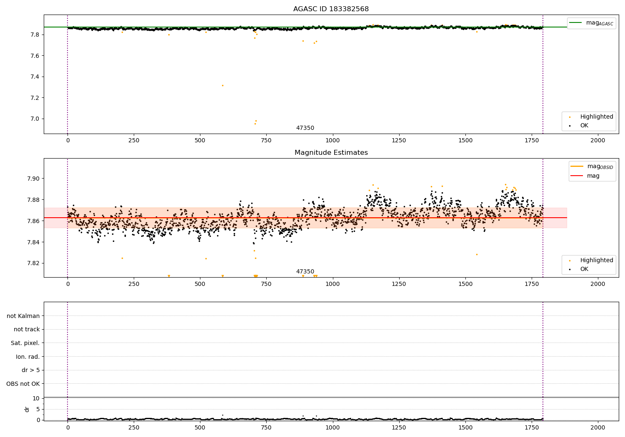Image resolution: width=625 pixels, height=437 pixels.
Task: Click the 'OBS not OK' axis label
Action: pos(23,384)
